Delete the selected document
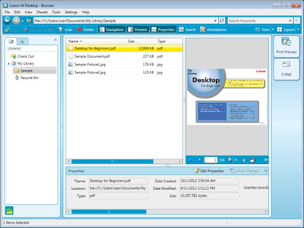 click(x=85, y=30)
